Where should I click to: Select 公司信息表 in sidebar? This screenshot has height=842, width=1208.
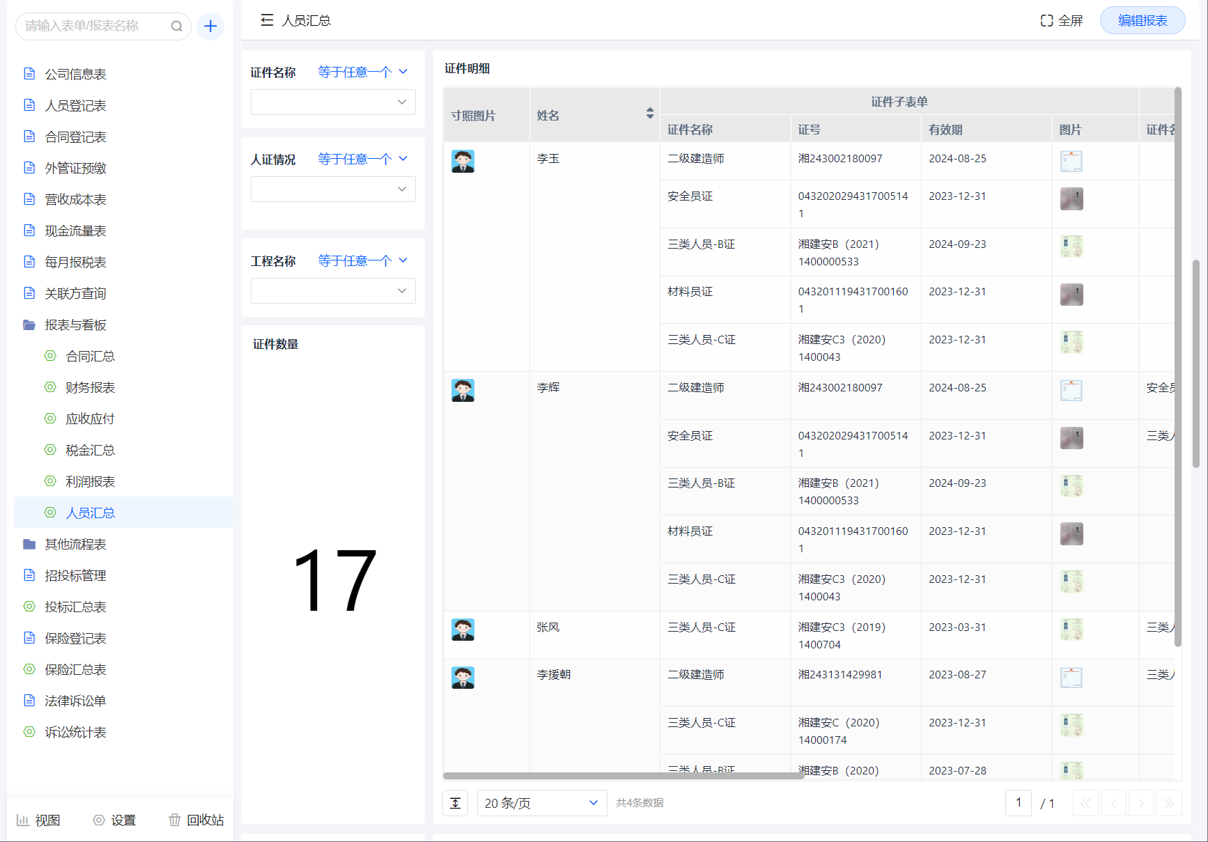[x=75, y=75]
